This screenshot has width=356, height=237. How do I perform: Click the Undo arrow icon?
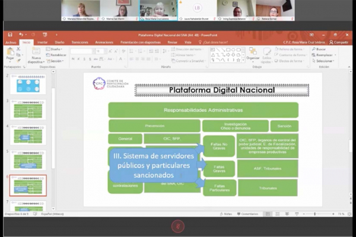coord(21,34)
